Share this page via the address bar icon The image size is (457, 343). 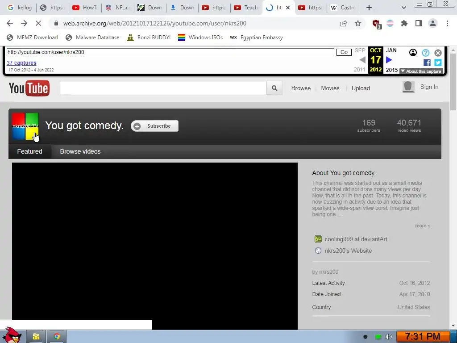(344, 24)
